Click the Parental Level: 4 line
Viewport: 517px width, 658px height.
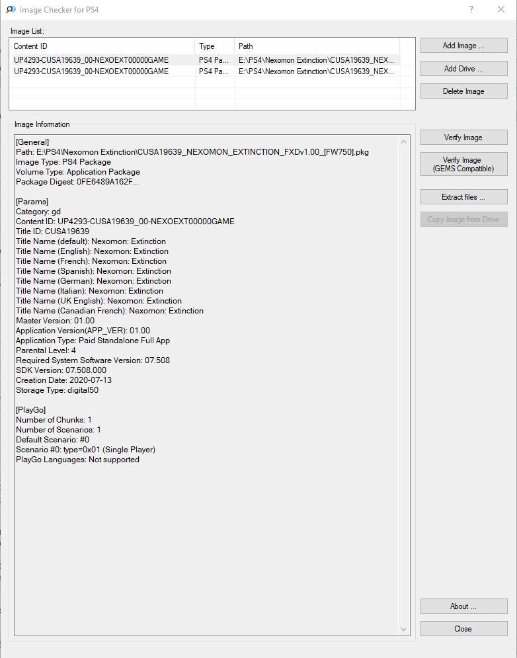pyautogui.click(x=46, y=350)
